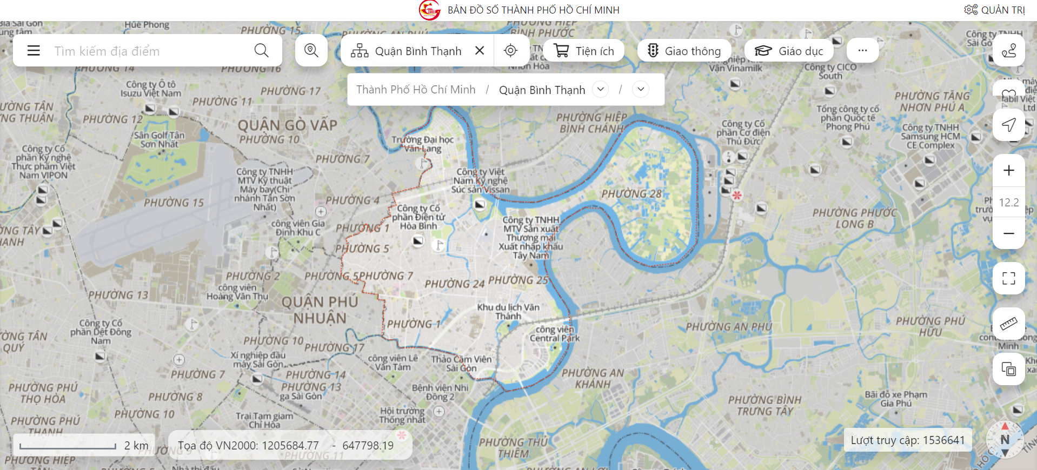Click the marker below Xí nghiệp đầu máy Sài Gòn
The width and height of the screenshot is (1037, 470).
click(257, 378)
